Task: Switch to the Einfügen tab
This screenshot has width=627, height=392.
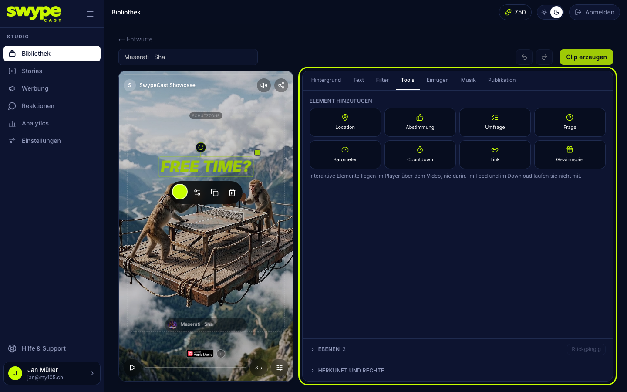Action: point(438,80)
